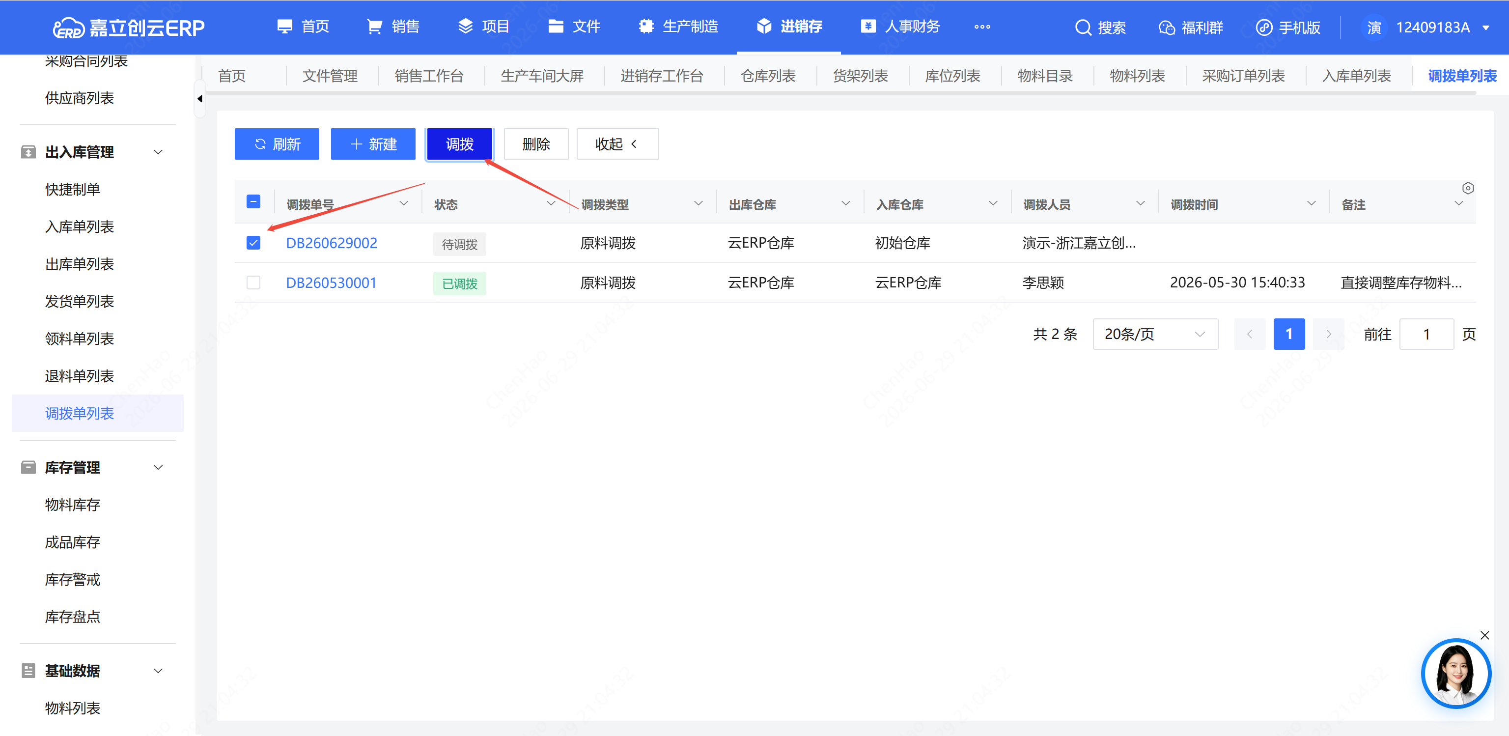Open the 状态 column filter chevron
The image size is (1509, 736).
click(x=551, y=203)
